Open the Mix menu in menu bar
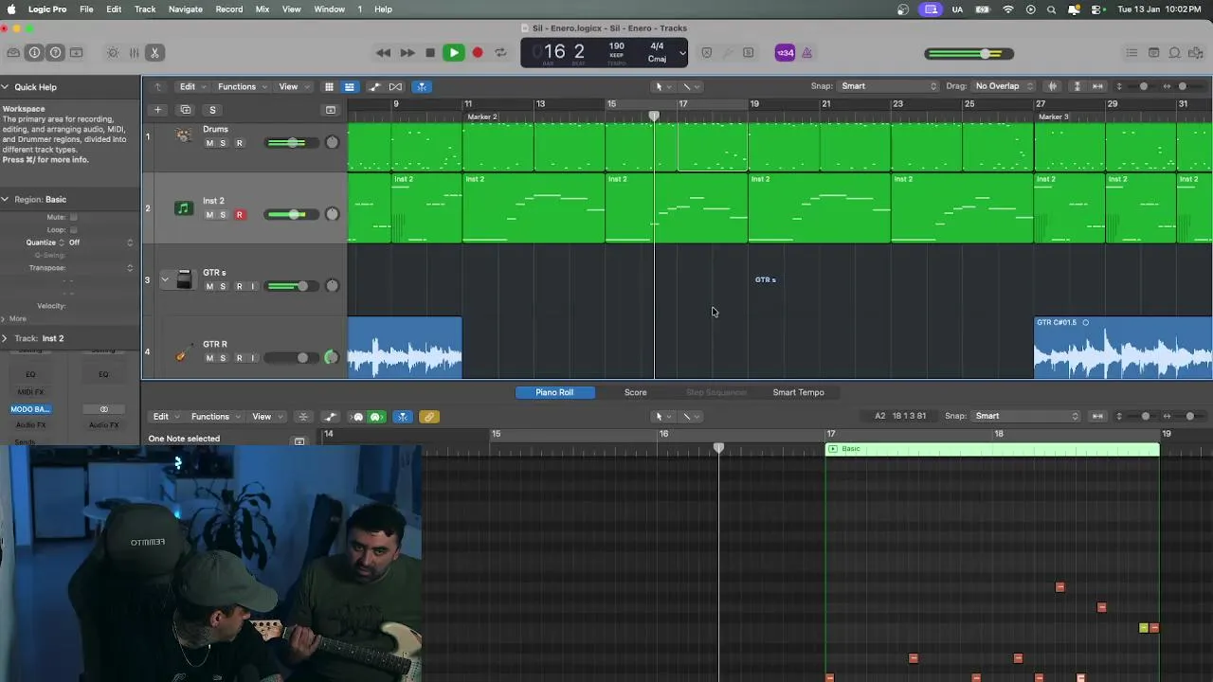This screenshot has width=1213, height=682. point(263,9)
